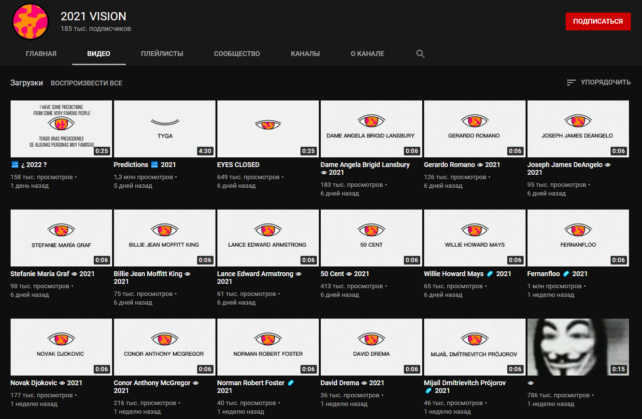This screenshot has width=642, height=419.
Task: Switch to the ПЛЕЙЛИСТЫ tab
Action: point(162,54)
